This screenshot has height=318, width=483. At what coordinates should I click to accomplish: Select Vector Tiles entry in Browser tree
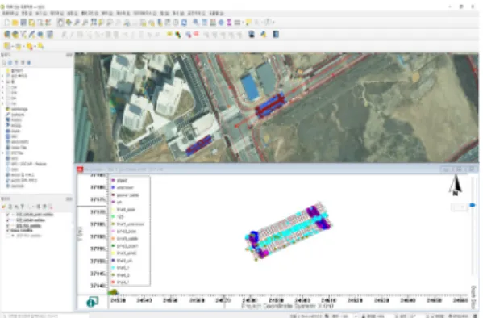point(16,148)
